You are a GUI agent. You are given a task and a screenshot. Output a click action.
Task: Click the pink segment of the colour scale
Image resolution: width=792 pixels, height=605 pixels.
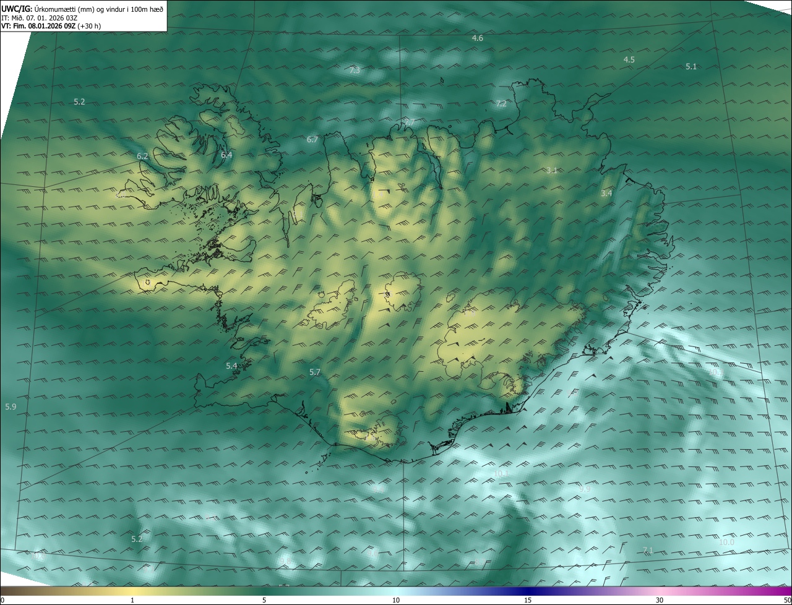(x=660, y=591)
